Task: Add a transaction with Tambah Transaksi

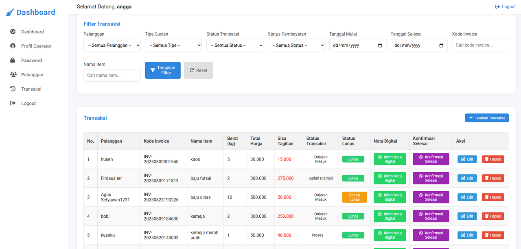Action: (x=487, y=118)
